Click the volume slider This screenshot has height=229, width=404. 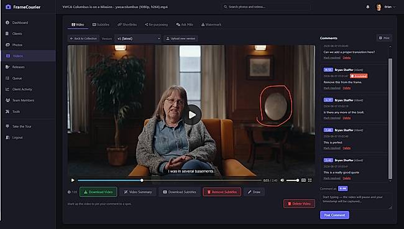(293, 180)
